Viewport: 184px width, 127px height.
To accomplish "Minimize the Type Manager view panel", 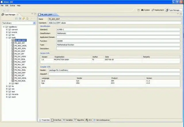I will [32, 14].
